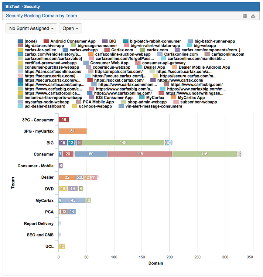Expand the No Sprint Assigned dropdown
This screenshot has height=277, width=263.
pyautogui.click(x=31, y=28)
